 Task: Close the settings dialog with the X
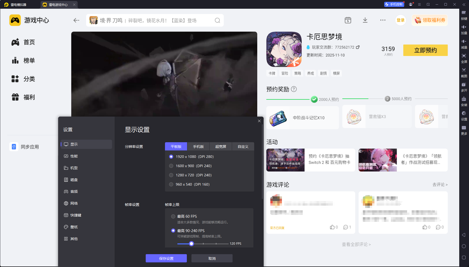(259, 121)
